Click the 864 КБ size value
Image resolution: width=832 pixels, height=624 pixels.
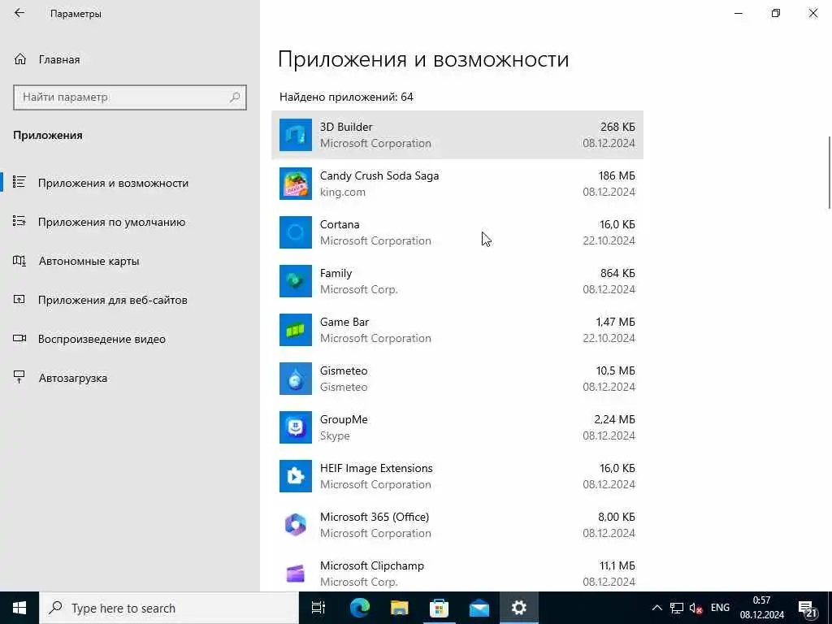[x=617, y=273]
